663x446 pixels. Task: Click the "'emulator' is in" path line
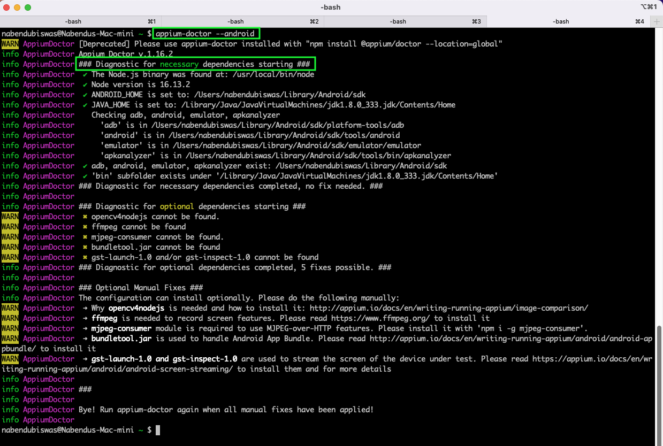[x=261, y=145]
